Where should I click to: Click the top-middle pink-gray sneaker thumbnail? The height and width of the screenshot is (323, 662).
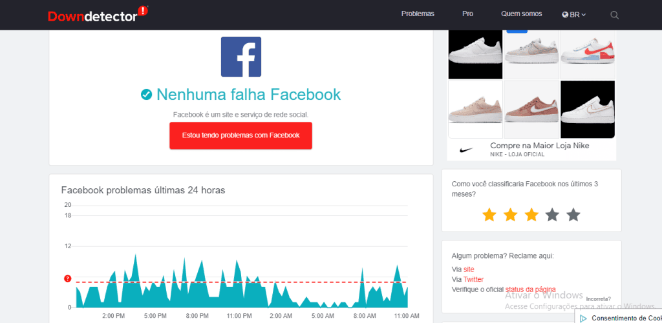531,54
